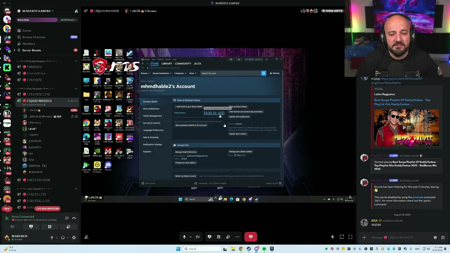Add attachment with plus button in chat
The width and height of the screenshot is (450, 253).
point(364,238)
